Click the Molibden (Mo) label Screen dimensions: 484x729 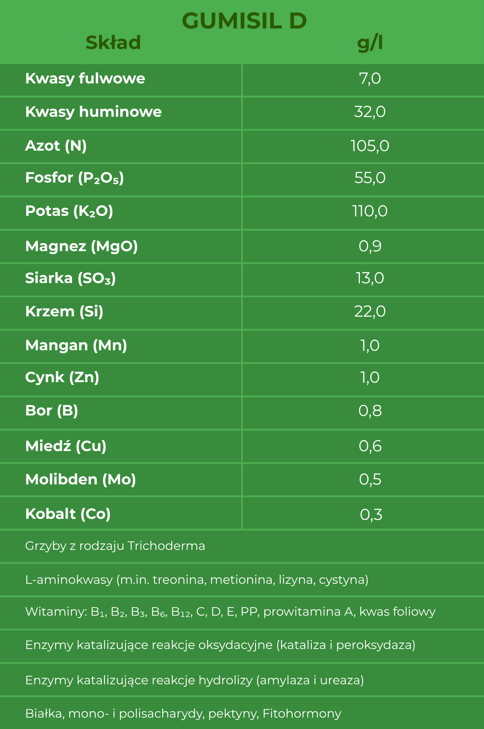[x=81, y=480]
